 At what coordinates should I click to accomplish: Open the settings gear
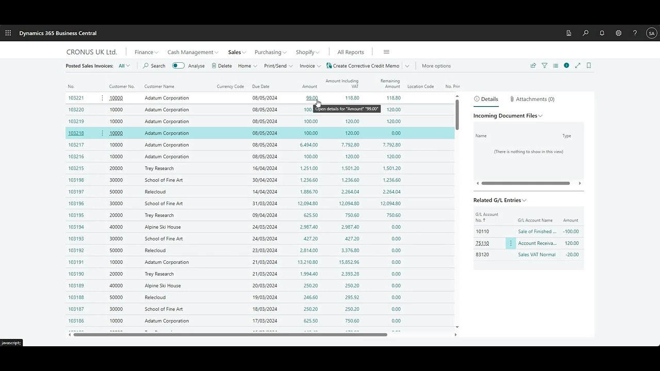tap(618, 33)
